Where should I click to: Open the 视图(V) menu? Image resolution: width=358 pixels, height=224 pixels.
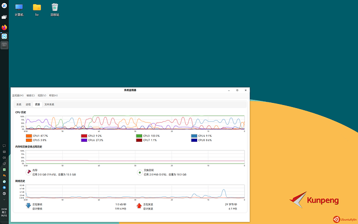point(42,96)
